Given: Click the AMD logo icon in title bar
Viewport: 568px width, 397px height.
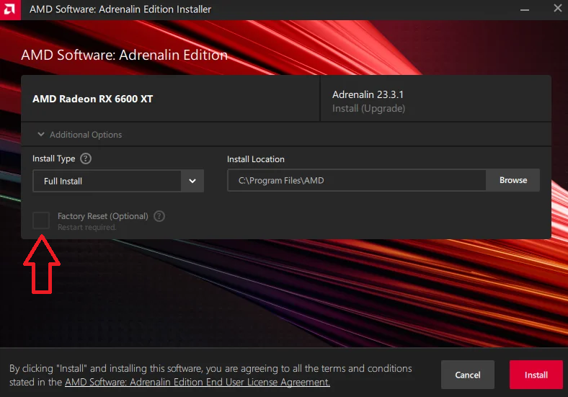Looking at the screenshot, I should tap(10, 9).
